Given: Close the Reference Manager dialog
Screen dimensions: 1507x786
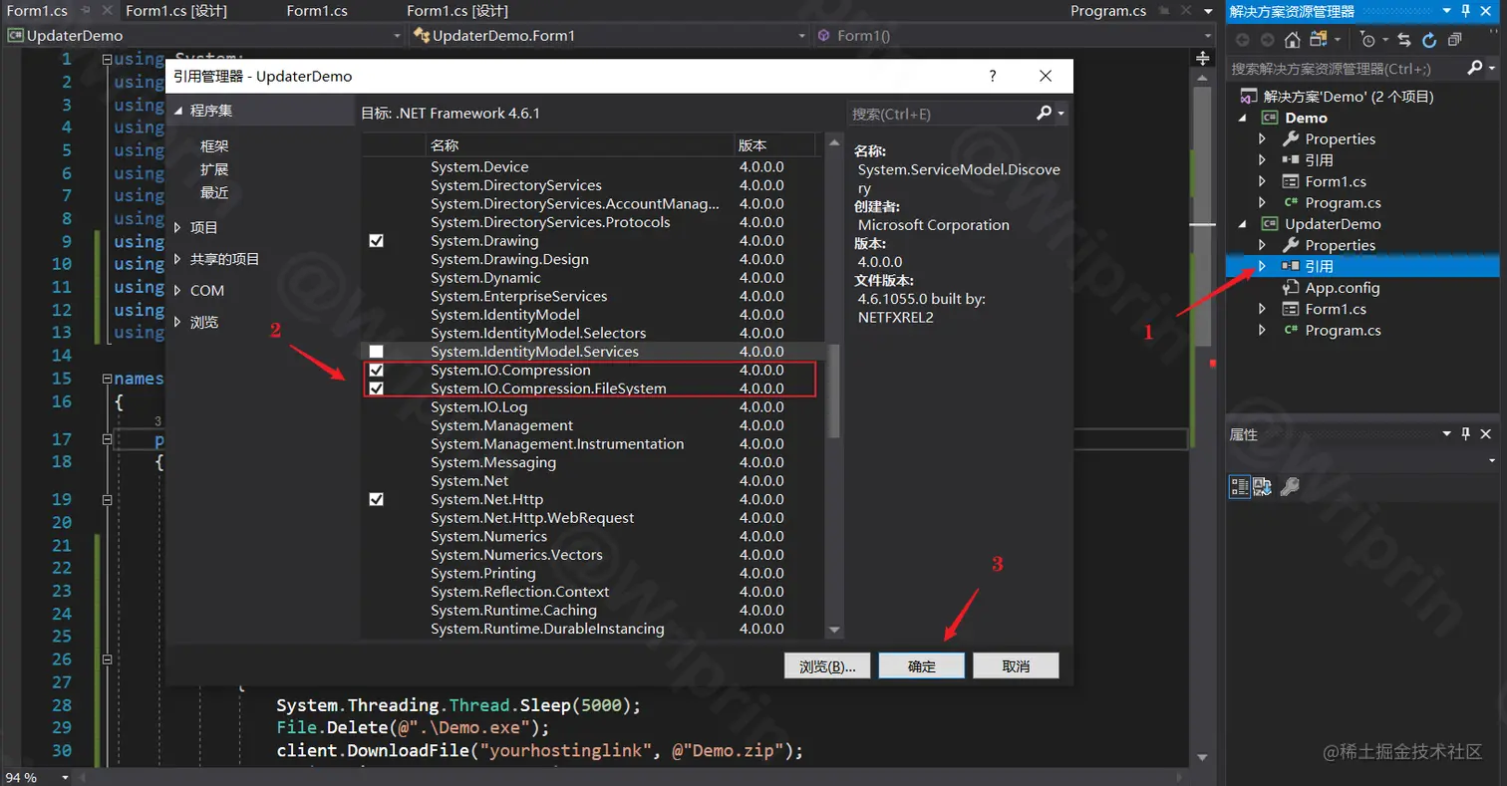Looking at the screenshot, I should 1046,76.
